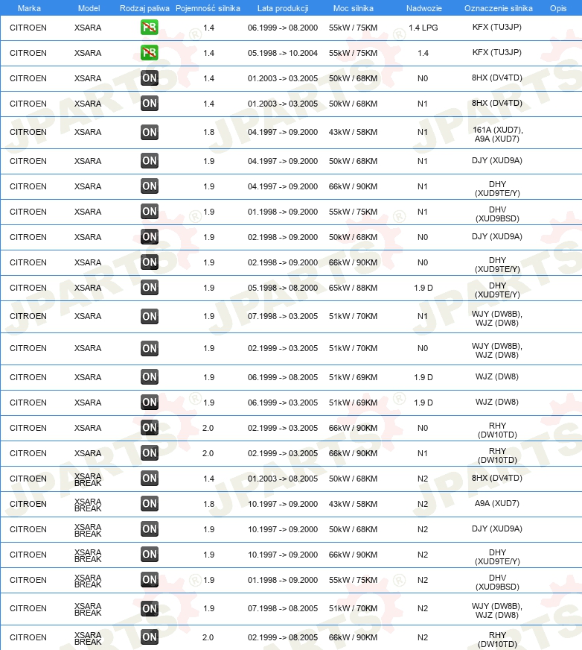
Task: Select the '51kW / 69KM' cell in the 06.1999 -> 08.2005 row
Action: 353,377
